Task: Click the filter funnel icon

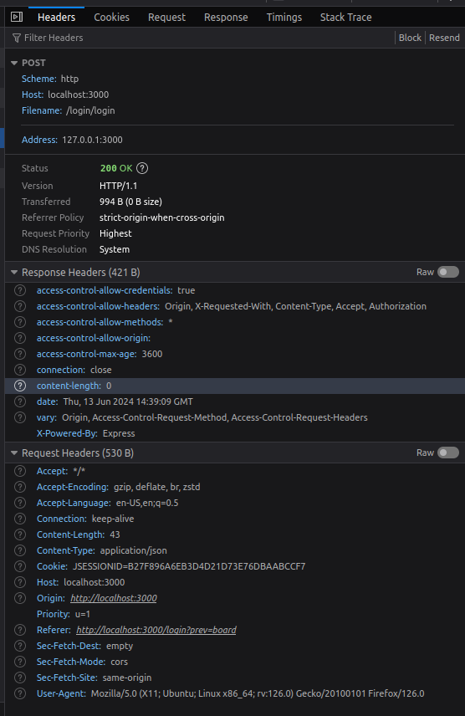Action: 17,38
